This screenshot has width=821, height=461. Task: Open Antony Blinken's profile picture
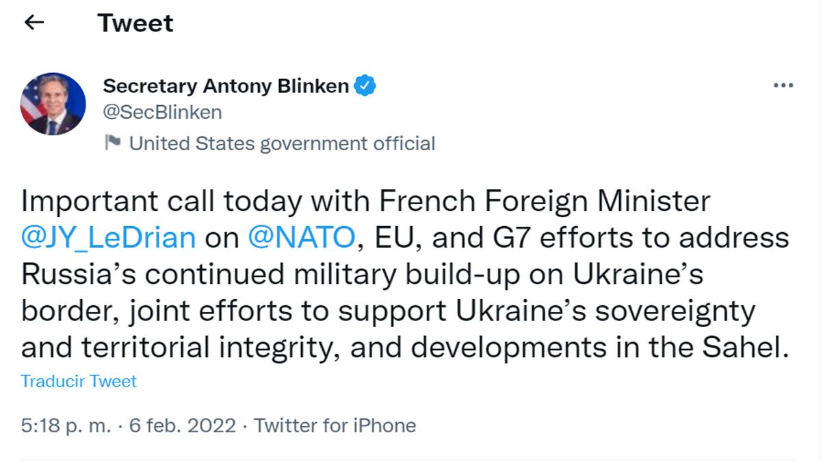53,104
